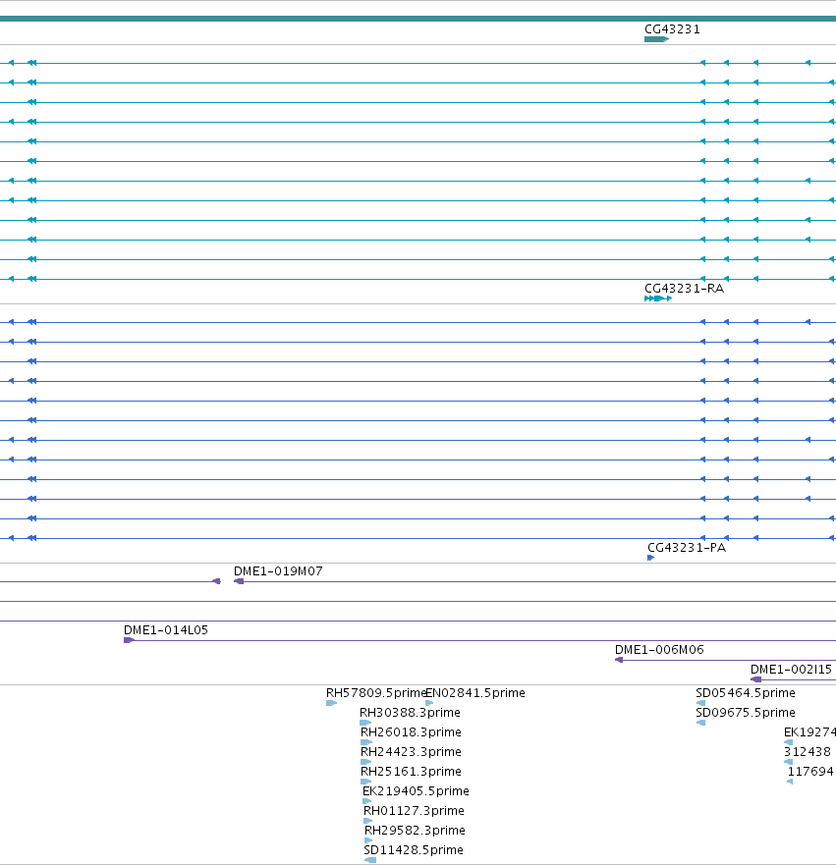Select the DME1-002I15 purple arrow glyph
Image resolution: width=836 pixels, height=865 pixels.
tap(756, 679)
